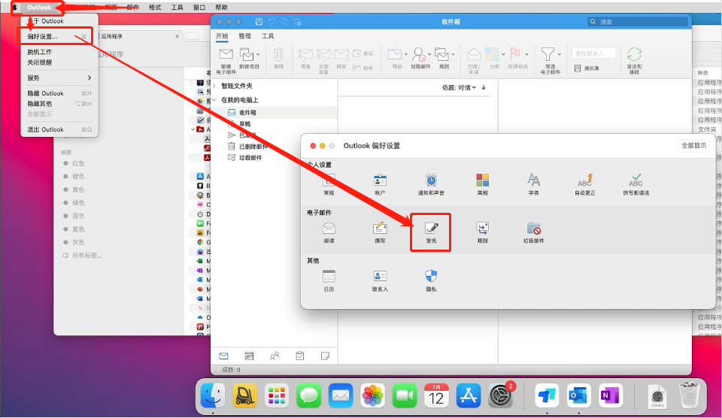Open 筛选电子邮件 filter dropdown arrow
This screenshot has height=418, width=722.
point(559,54)
